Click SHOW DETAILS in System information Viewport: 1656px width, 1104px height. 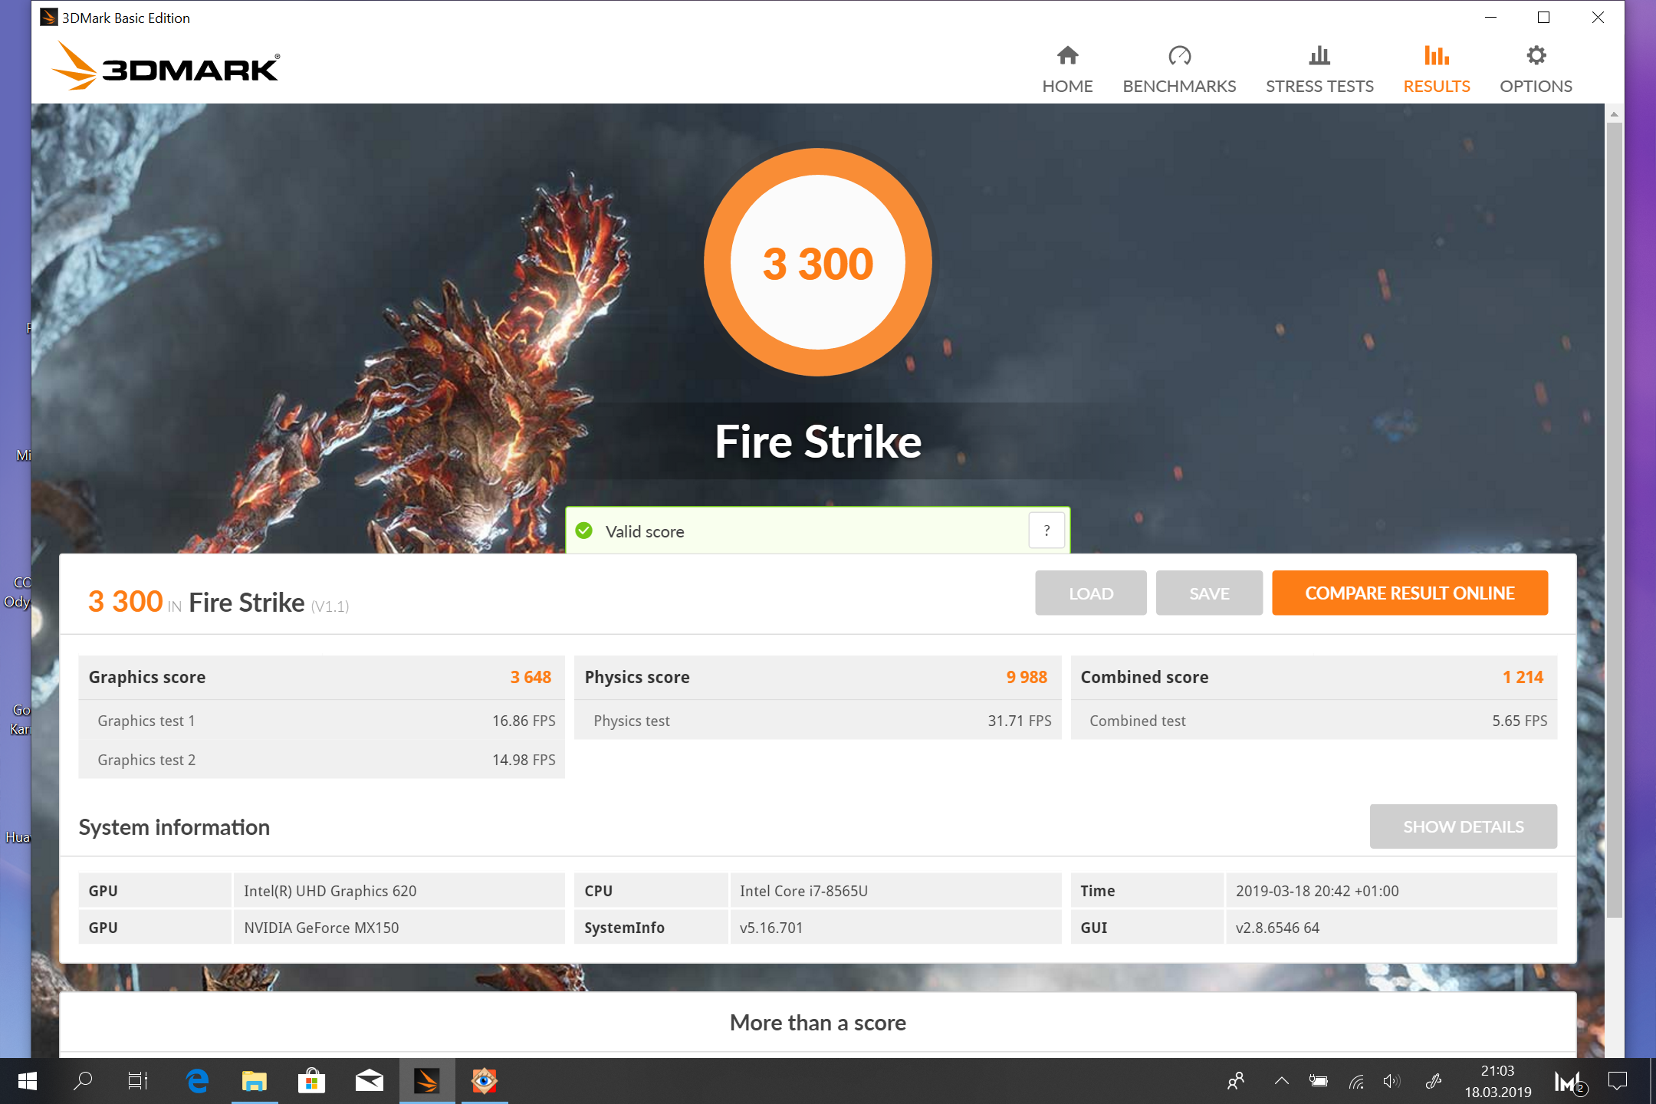(x=1463, y=826)
